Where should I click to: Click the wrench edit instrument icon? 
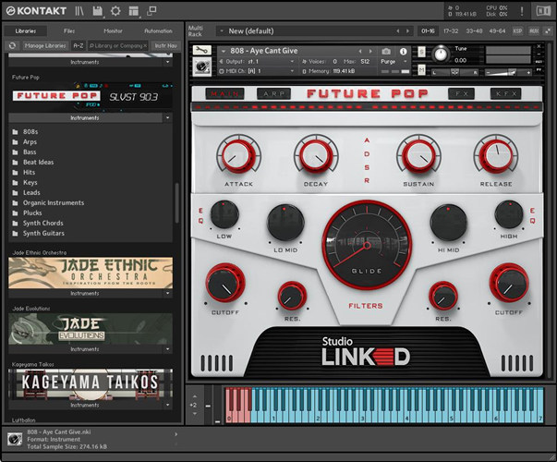(x=200, y=50)
